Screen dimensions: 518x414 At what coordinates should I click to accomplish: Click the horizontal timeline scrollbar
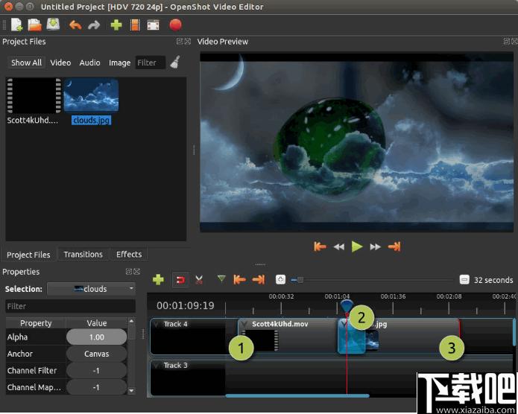[x=297, y=395]
